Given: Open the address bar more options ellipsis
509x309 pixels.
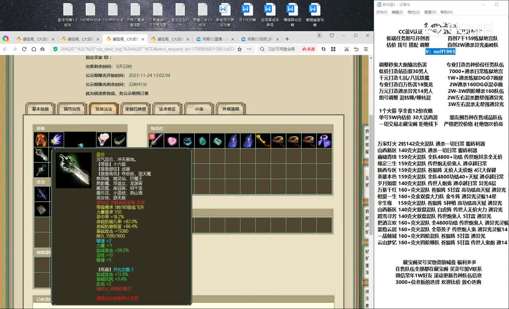Looking at the screenshot, I should point(249,49).
